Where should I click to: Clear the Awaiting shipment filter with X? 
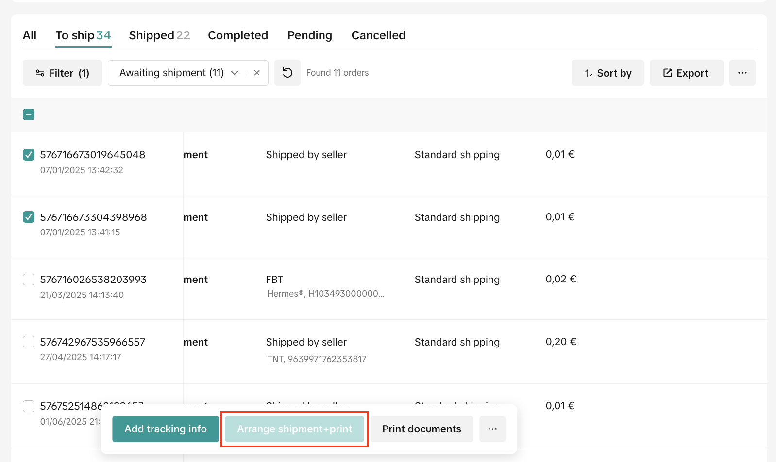click(257, 73)
